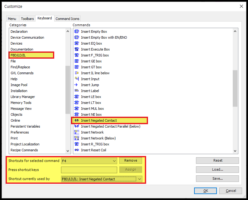Click the Insert GE box icon
This screenshot has height=200, width=248.
click(77, 61)
